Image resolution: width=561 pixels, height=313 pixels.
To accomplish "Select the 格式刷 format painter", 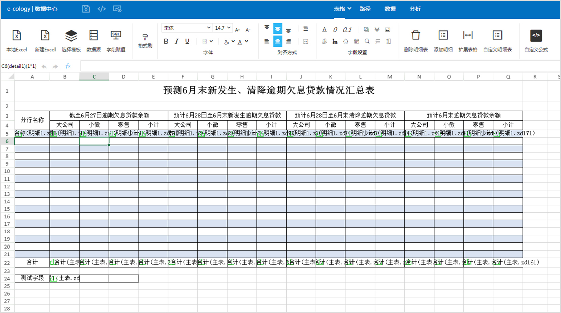I will 145,41.
